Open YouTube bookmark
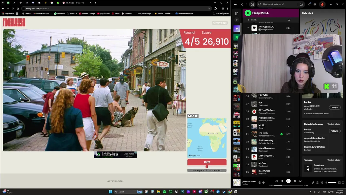The image size is (346, 195). pos(103,13)
